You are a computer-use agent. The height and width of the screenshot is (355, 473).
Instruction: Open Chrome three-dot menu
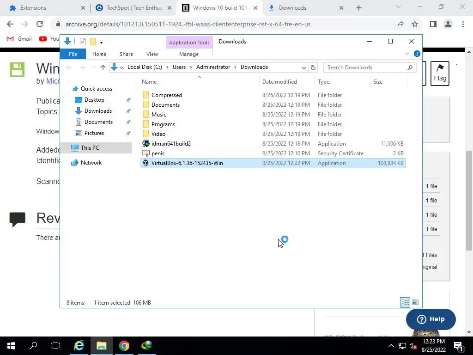pyautogui.click(x=463, y=24)
